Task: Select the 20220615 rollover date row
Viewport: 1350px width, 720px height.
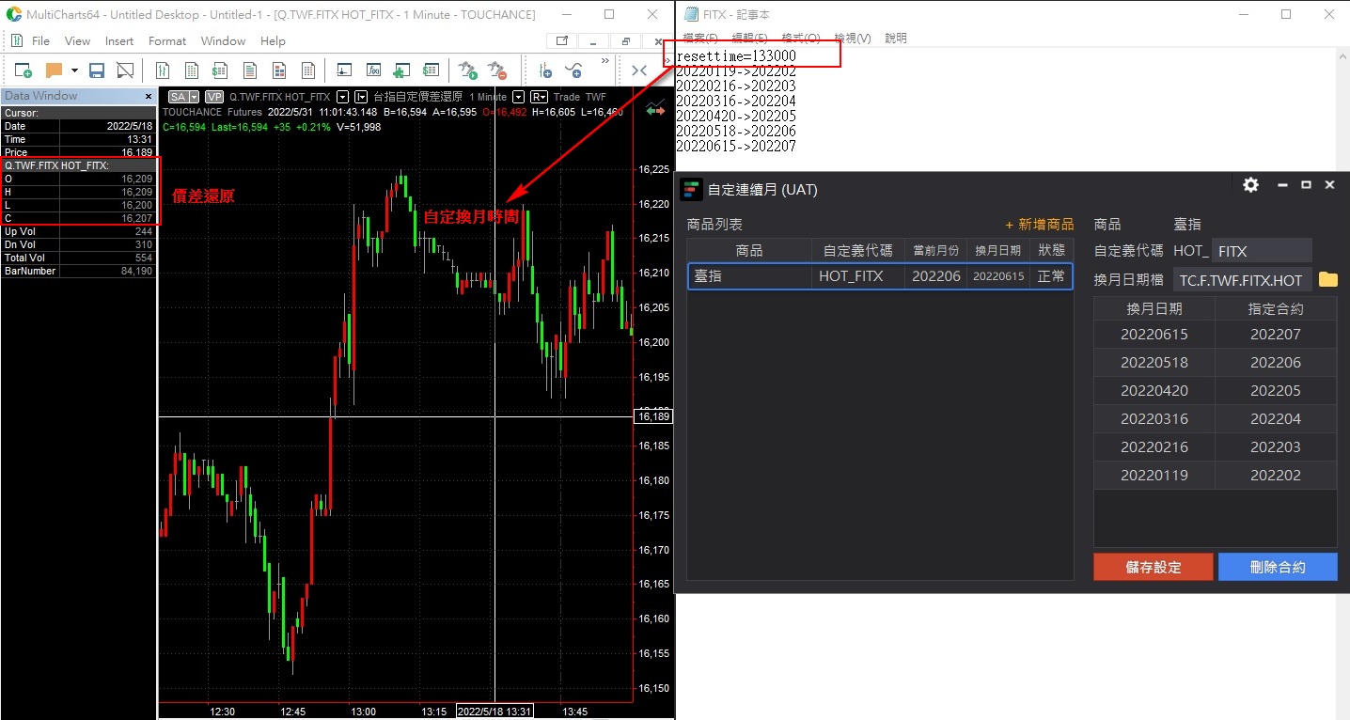Action: point(1216,335)
